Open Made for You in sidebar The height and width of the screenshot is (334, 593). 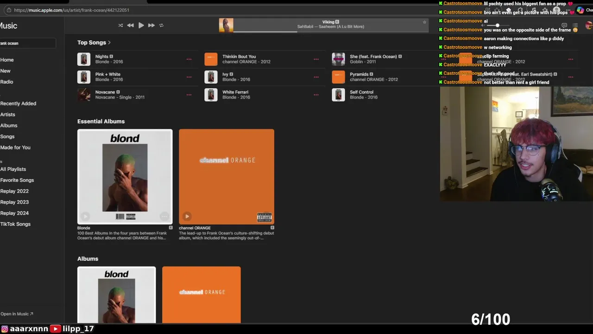coord(15,148)
